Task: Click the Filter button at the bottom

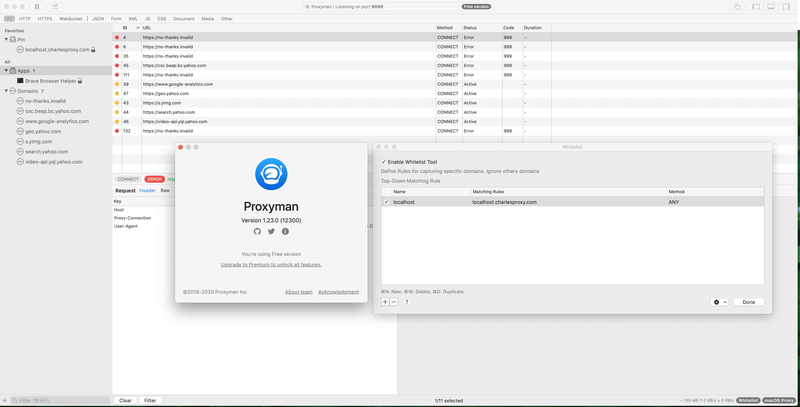Action: (150, 400)
